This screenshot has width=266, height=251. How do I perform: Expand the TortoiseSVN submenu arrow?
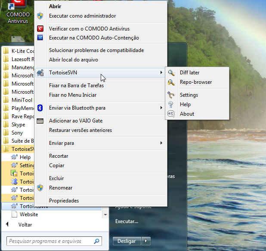[161, 73]
